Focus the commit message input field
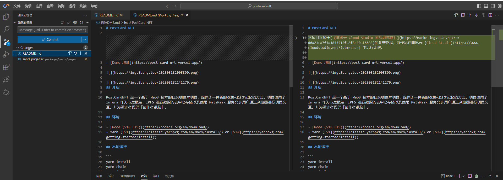This screenshot has width=503, height=180. click(x=53, y=30)
